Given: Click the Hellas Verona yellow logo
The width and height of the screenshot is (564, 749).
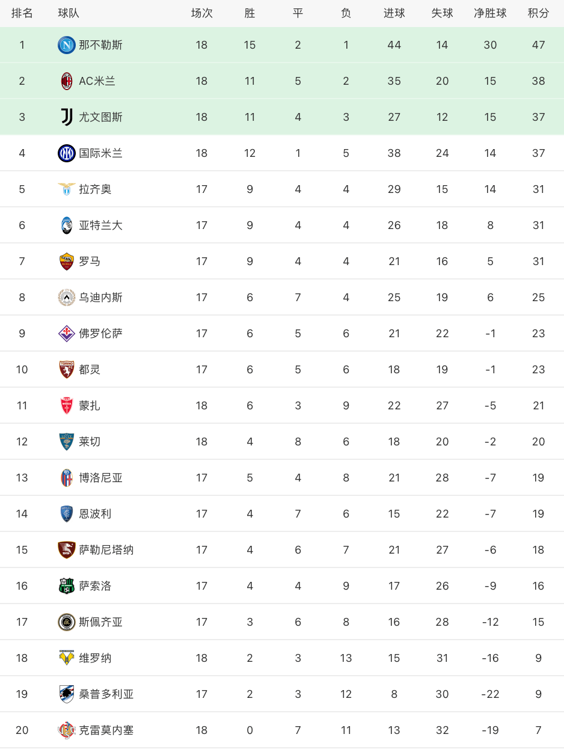Looking at the screenshot, I should click(67, 658).
